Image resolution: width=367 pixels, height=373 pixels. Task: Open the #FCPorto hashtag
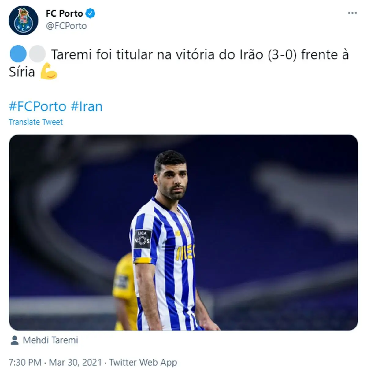pyautogui.click(x=38, y=106)
